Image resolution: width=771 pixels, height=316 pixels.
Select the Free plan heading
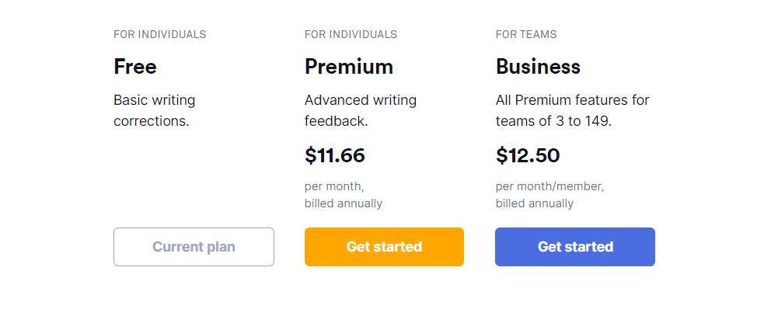(135, 66)
